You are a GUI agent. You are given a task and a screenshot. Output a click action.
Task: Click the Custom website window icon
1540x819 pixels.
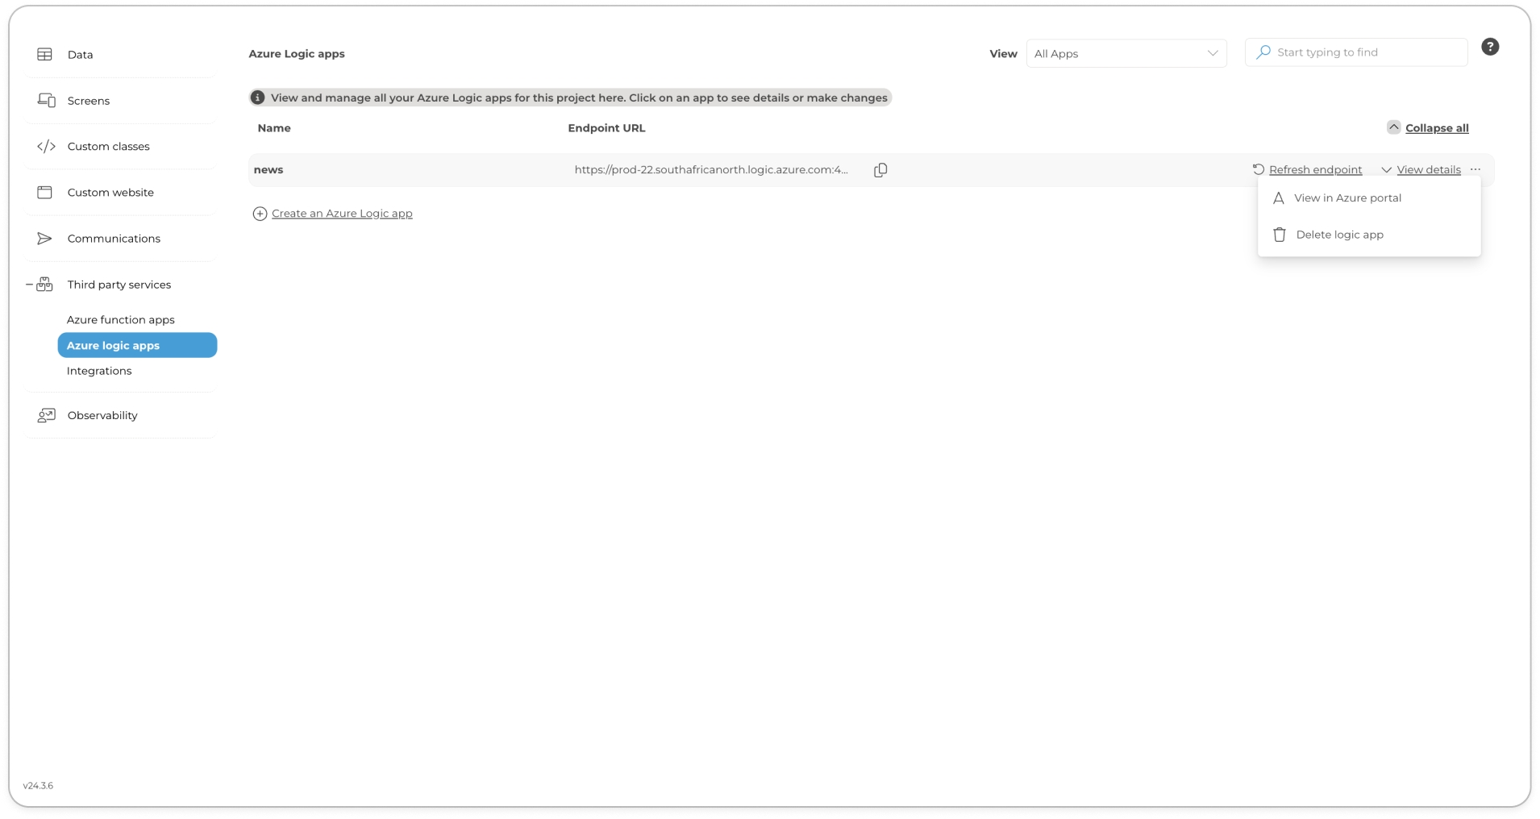coord(44,193)
